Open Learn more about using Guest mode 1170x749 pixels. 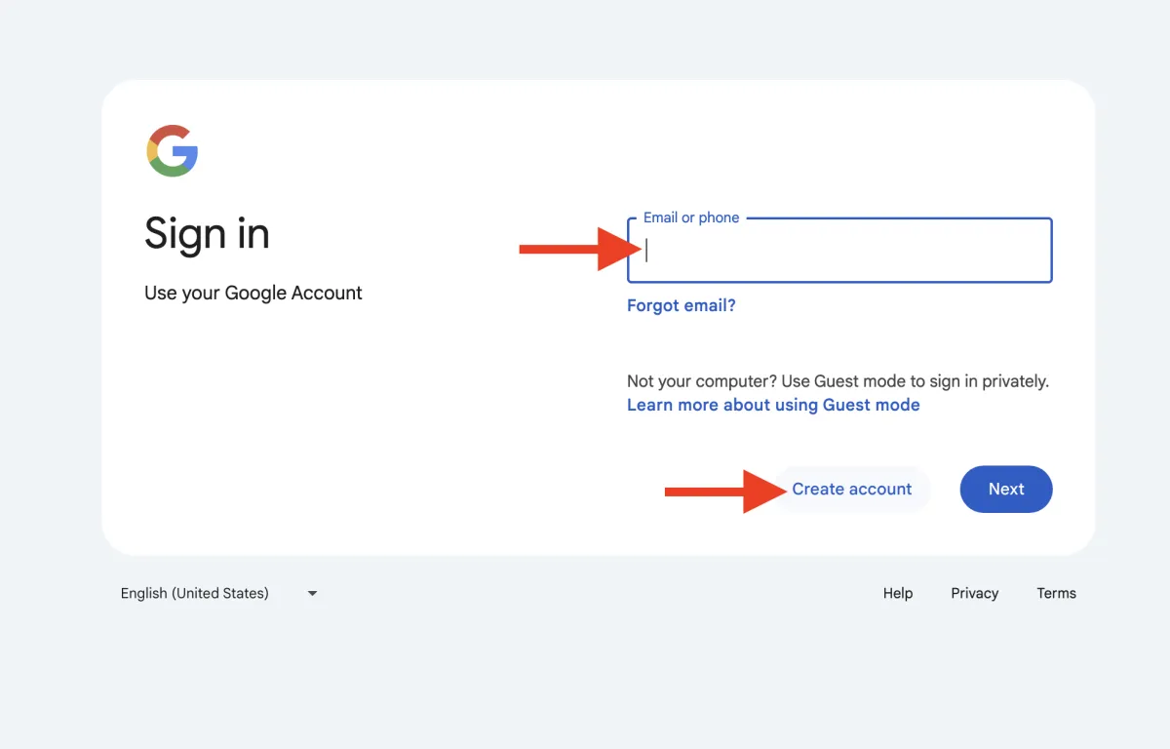(773, 405)
